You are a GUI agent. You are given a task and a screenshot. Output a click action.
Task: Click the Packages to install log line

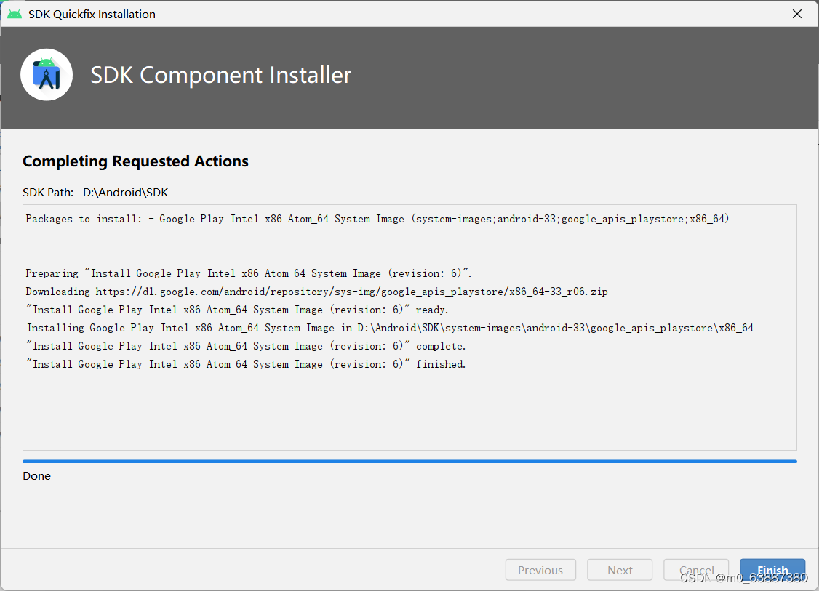377,219
